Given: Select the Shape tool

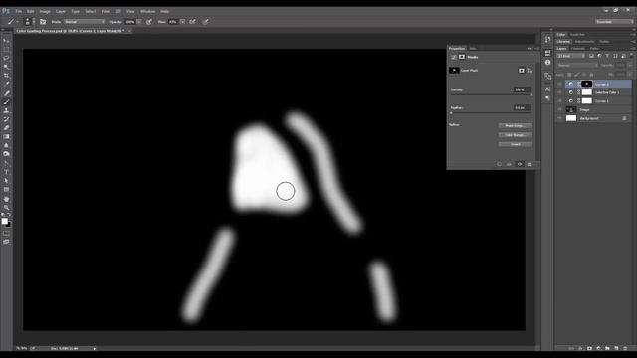Looking at the screenshot, I should pyautogui.click(x=6, y=190).
